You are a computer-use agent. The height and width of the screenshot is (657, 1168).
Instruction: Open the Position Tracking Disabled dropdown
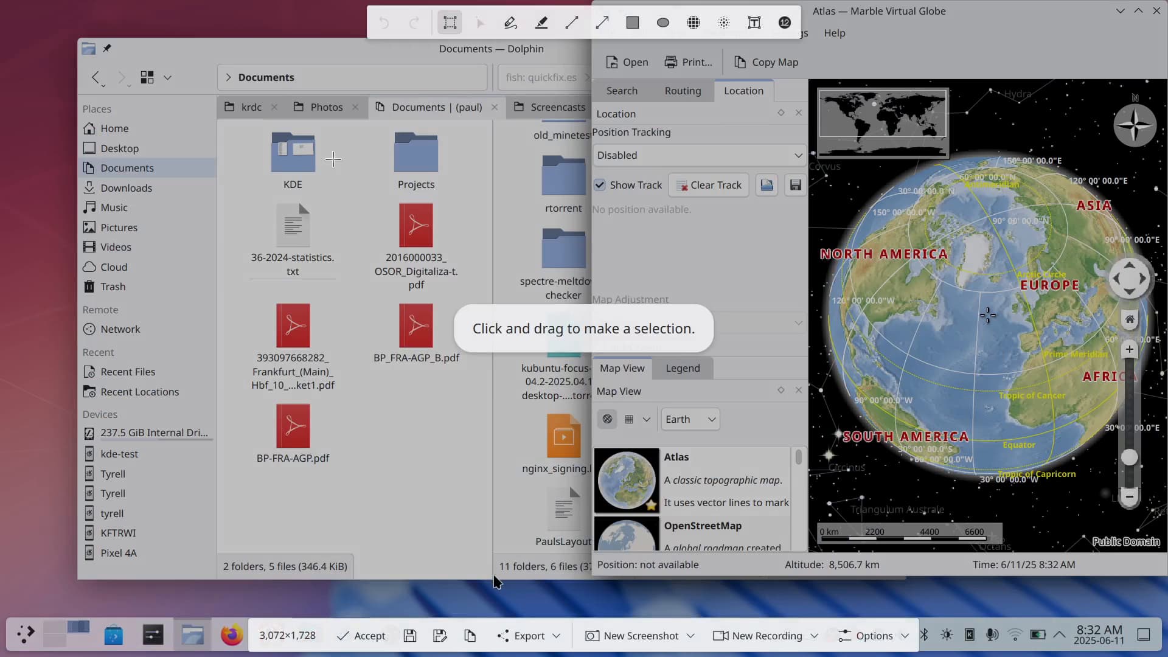[699, 155]
